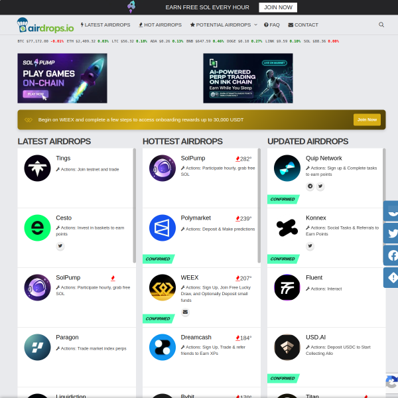The width and height of the screenshot is (398, 398).
Task: Click the Quip Network logo
Action: (287, 168)
